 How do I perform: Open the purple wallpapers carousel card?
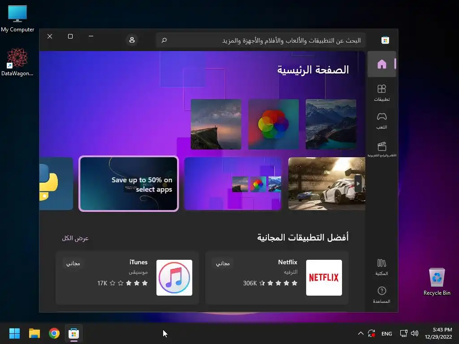coord(233,183)
